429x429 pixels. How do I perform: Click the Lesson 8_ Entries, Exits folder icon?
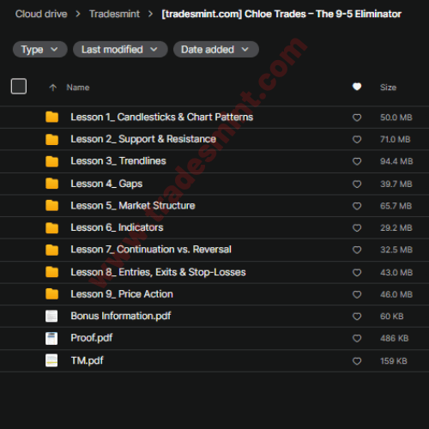point(51,272)
